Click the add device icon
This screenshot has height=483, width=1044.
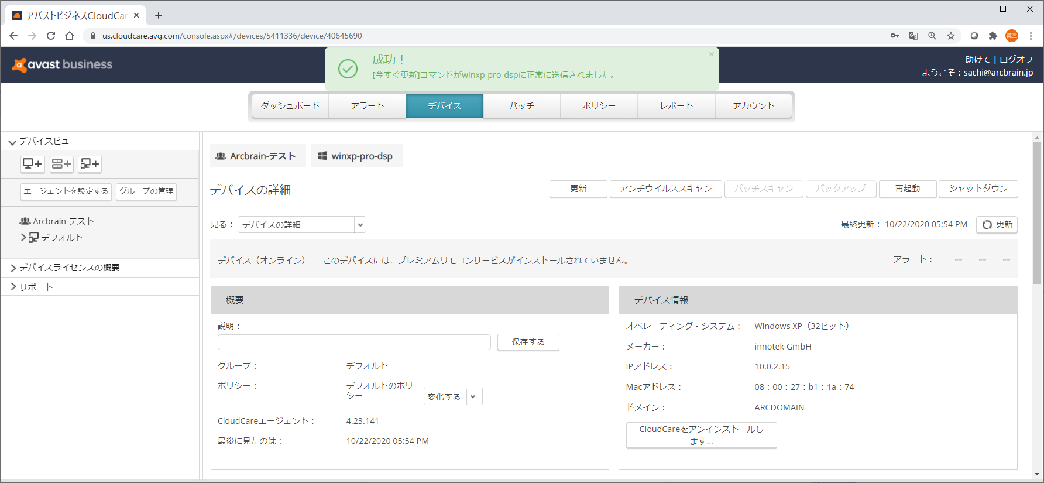tap(33, 164)
